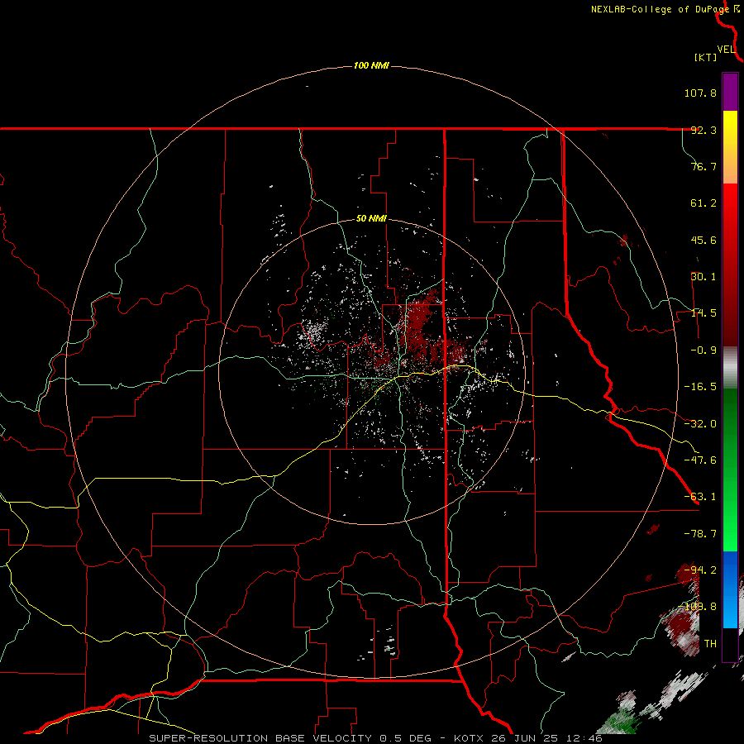Click the -32.0 scale value
This screenshot has height=744, width=744.
700,424
